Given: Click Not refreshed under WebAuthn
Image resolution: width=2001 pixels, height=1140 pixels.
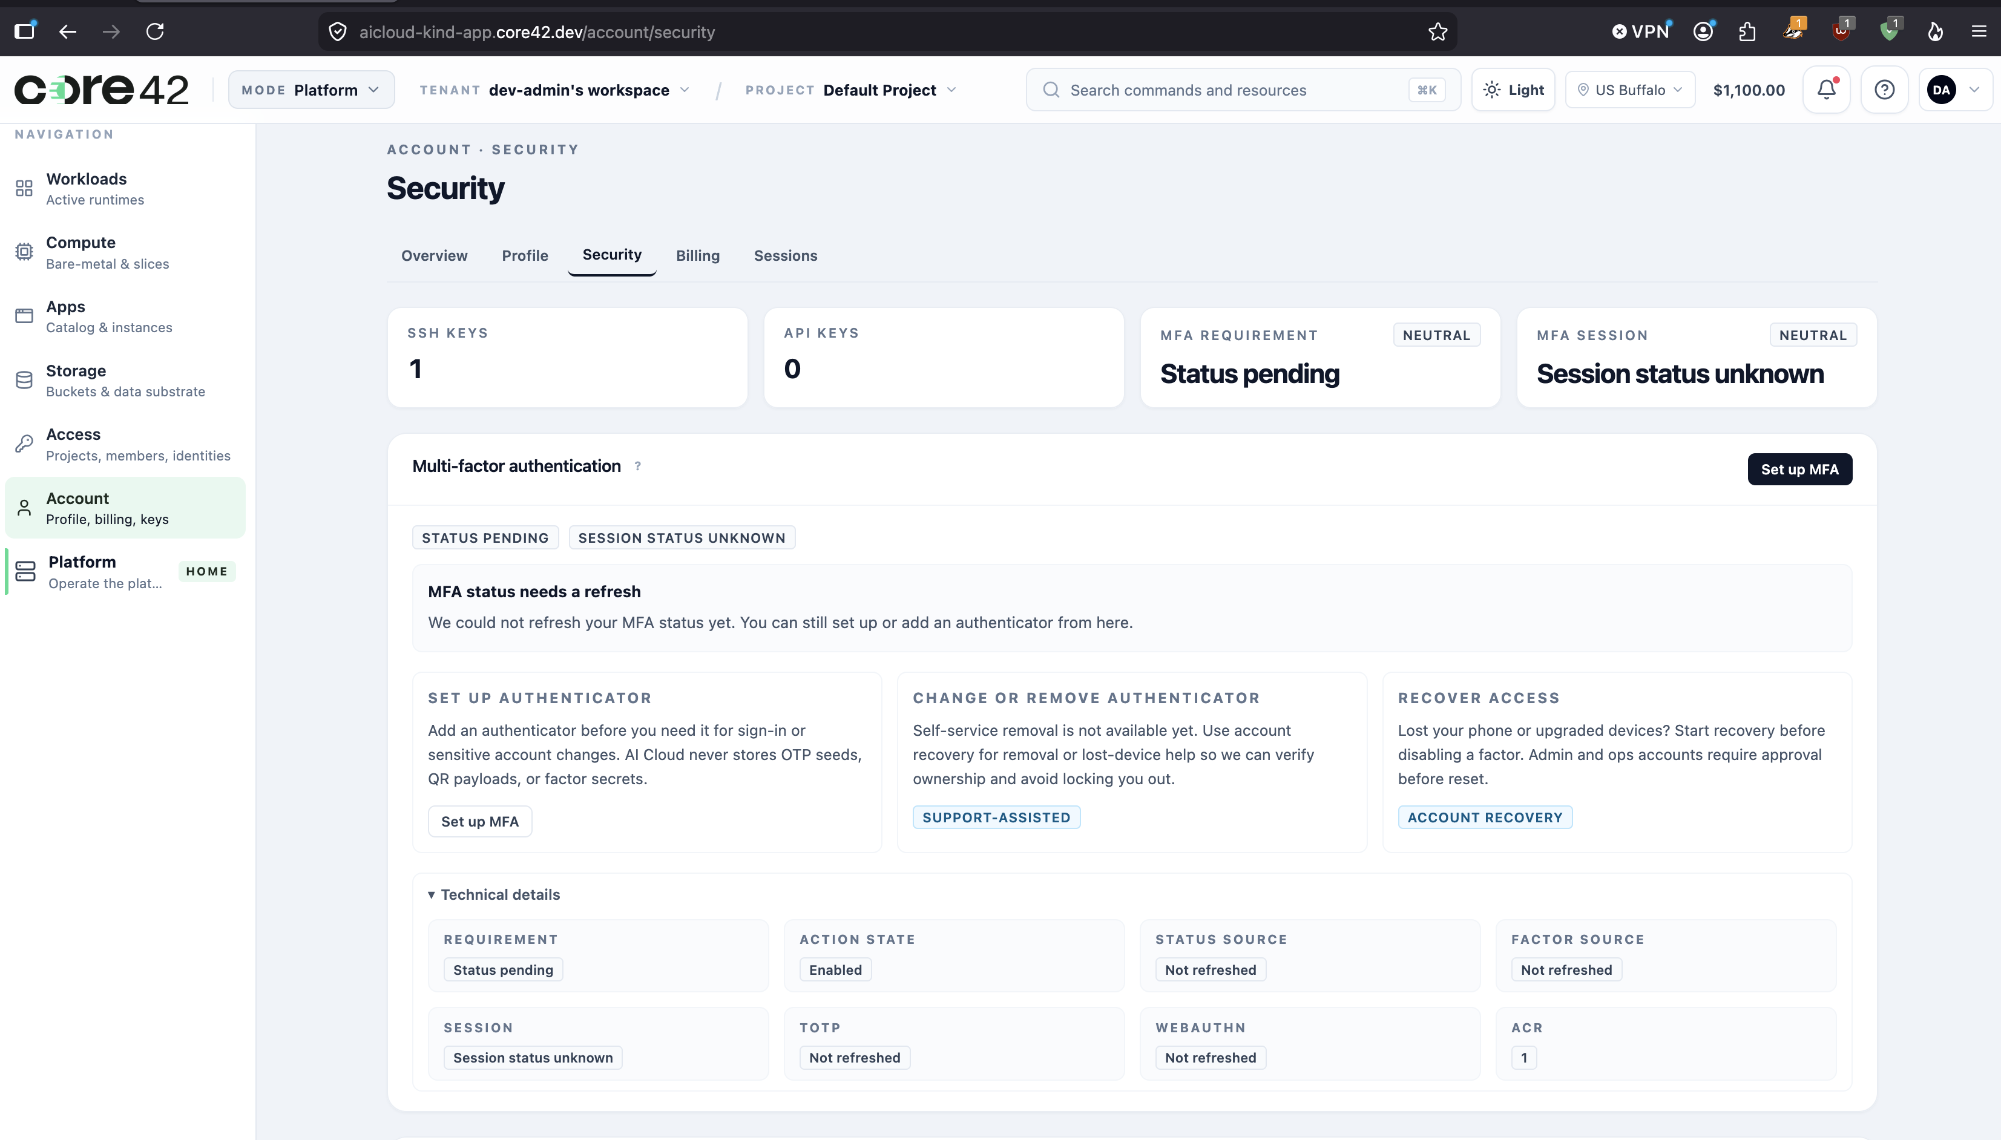Looking at the screenshot, I should (x=1210, y=1058).
